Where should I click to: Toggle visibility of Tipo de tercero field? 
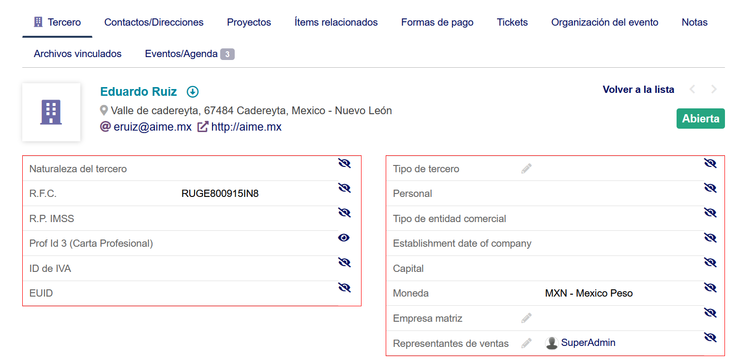[x=710, y=163]
